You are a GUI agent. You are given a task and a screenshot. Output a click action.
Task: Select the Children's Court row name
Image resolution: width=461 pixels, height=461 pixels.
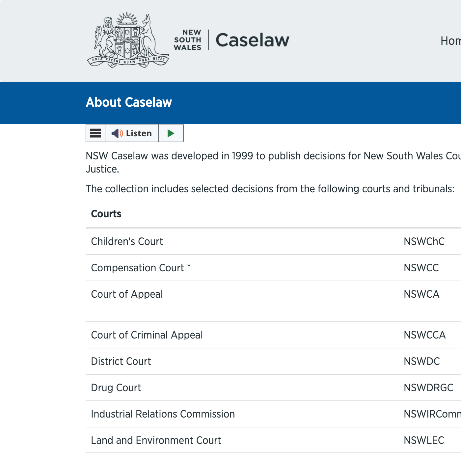tap(127, 241)
